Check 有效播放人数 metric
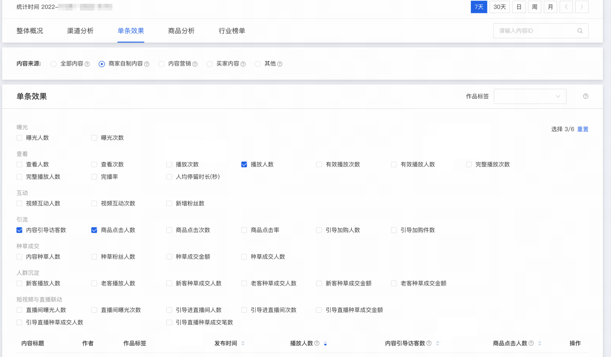The height and width of the screenshot is (357, 611). click(x=394, y=164)
